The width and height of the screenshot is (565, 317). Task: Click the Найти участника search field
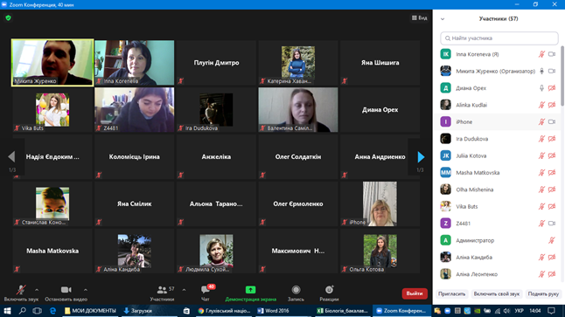(x=499, y=38)
